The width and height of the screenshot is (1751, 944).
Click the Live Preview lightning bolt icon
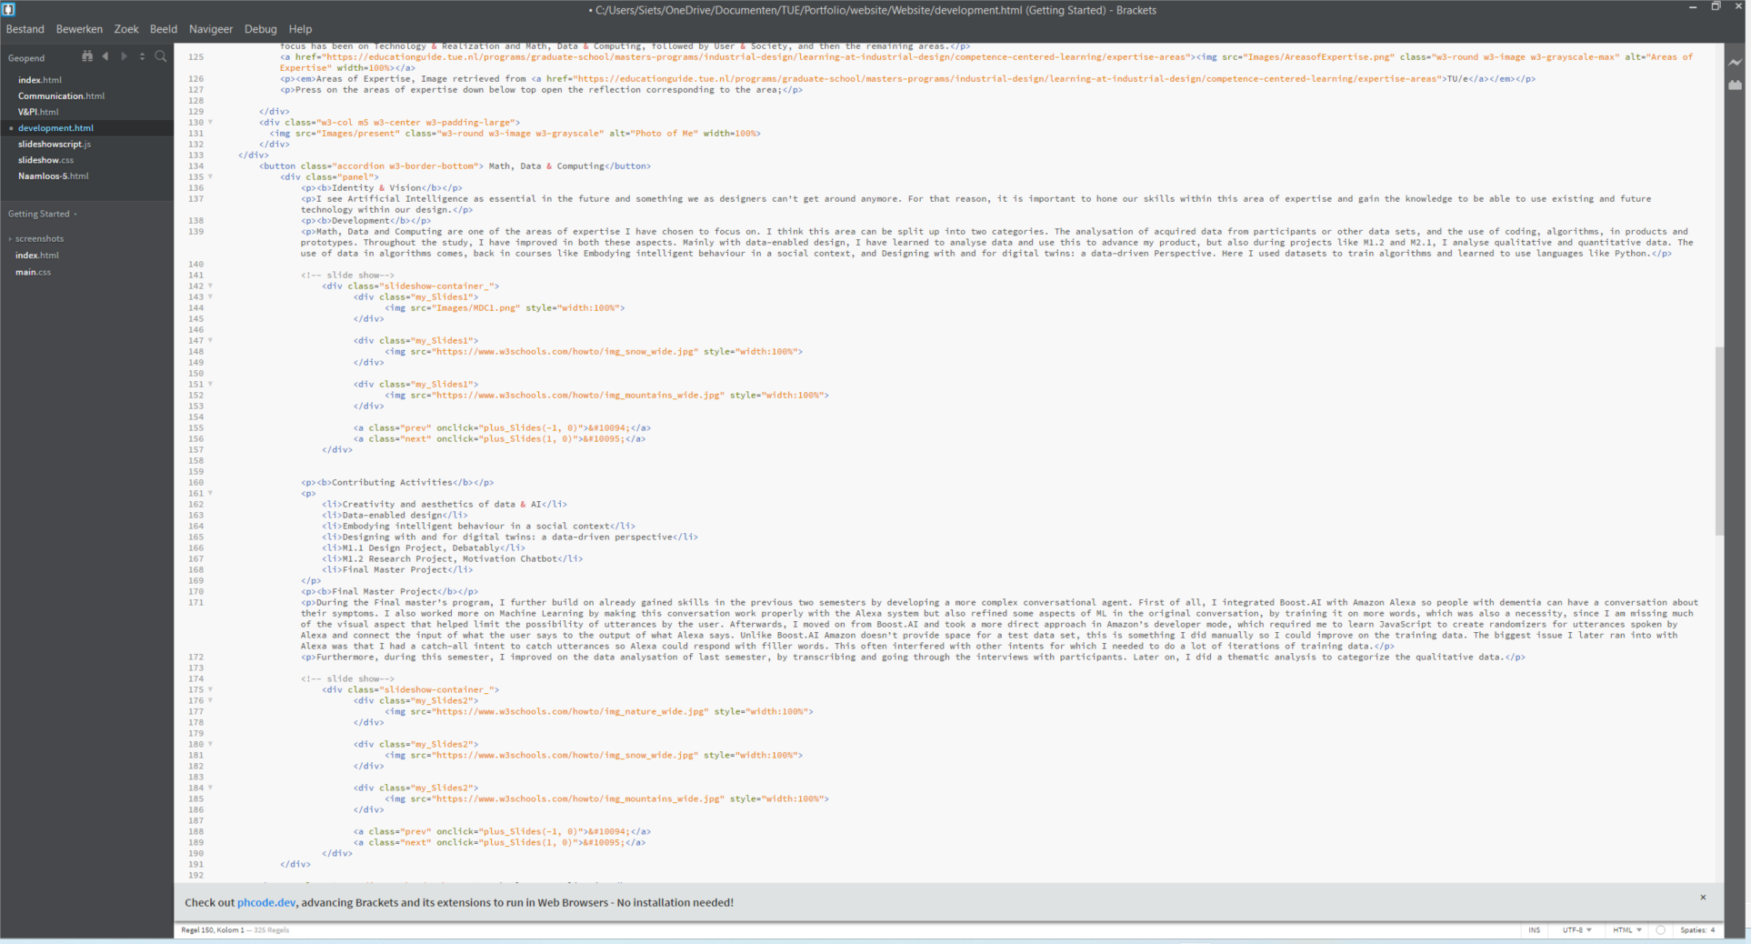click(x=1735, y=63)
